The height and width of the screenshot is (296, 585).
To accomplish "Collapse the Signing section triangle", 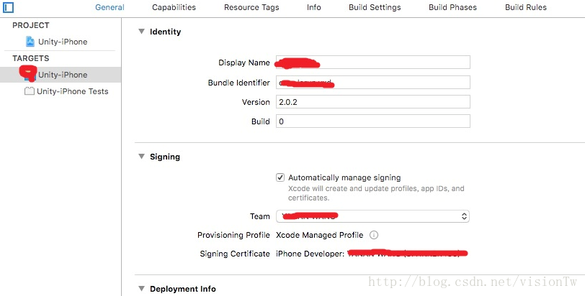I will coord(141,157).
